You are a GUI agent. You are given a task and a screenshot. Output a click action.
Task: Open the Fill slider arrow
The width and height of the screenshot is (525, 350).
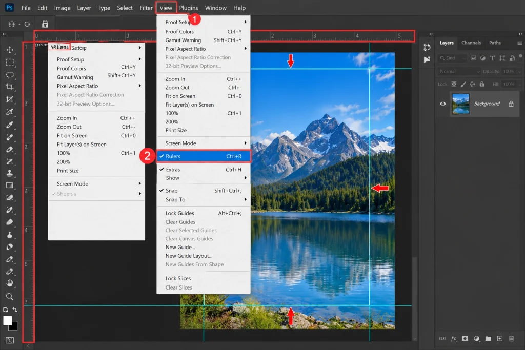[x=520, y=85]
